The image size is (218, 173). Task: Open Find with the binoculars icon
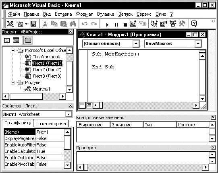[73, 24]
